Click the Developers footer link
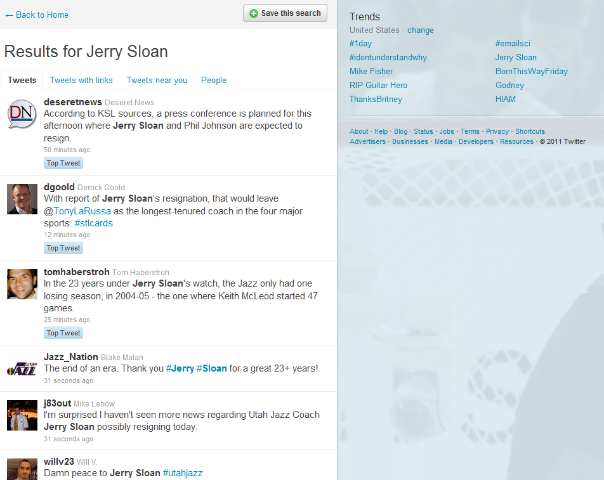 (476, 141)
